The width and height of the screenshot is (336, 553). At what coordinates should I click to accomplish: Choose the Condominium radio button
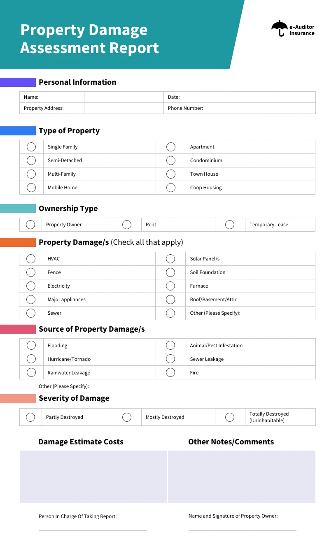point(171,160)
